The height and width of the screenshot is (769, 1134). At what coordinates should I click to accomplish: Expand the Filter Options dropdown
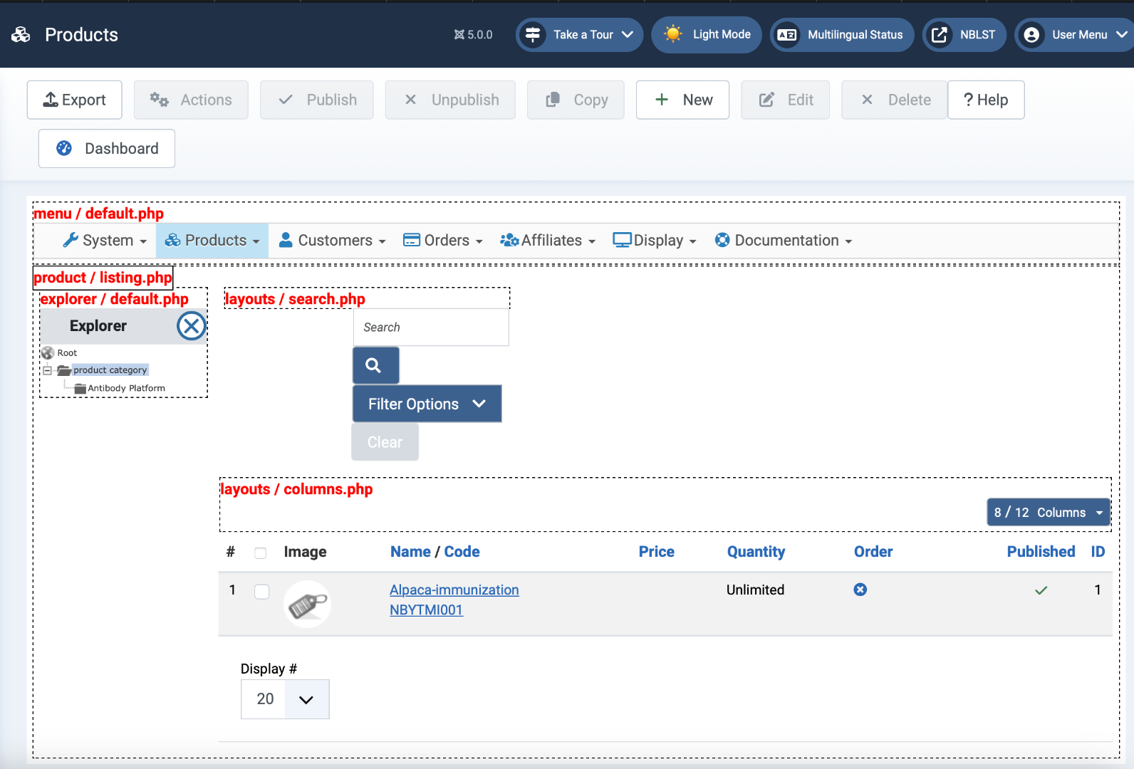[x=427, y=404]
